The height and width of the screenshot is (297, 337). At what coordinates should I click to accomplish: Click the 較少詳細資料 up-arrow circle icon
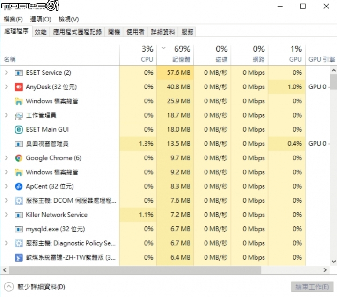pyautogui.click(x=9, y=287)
